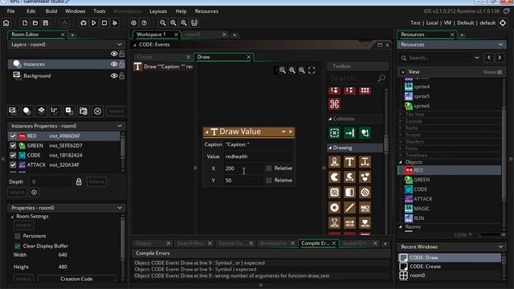Create a new project from toolbar

(25, 23)
